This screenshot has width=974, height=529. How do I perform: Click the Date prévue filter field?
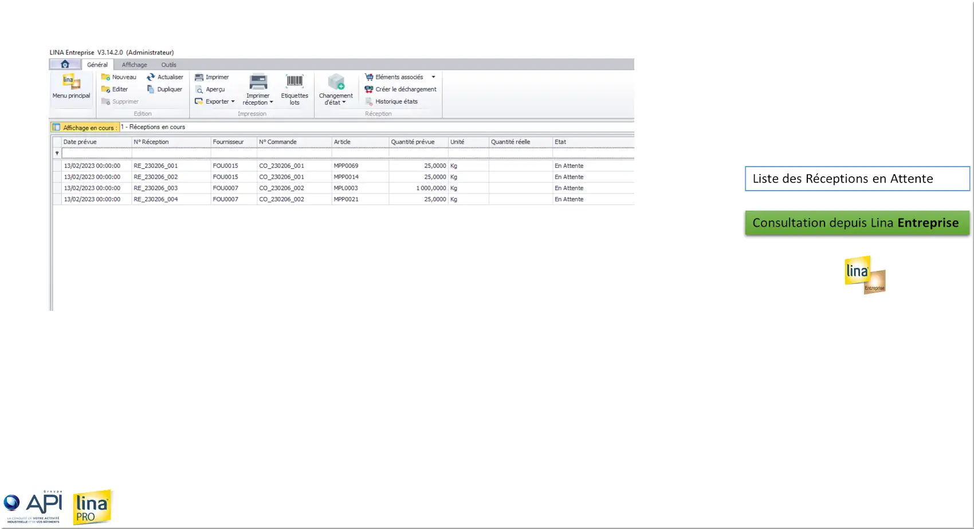(x=96, y=153)
